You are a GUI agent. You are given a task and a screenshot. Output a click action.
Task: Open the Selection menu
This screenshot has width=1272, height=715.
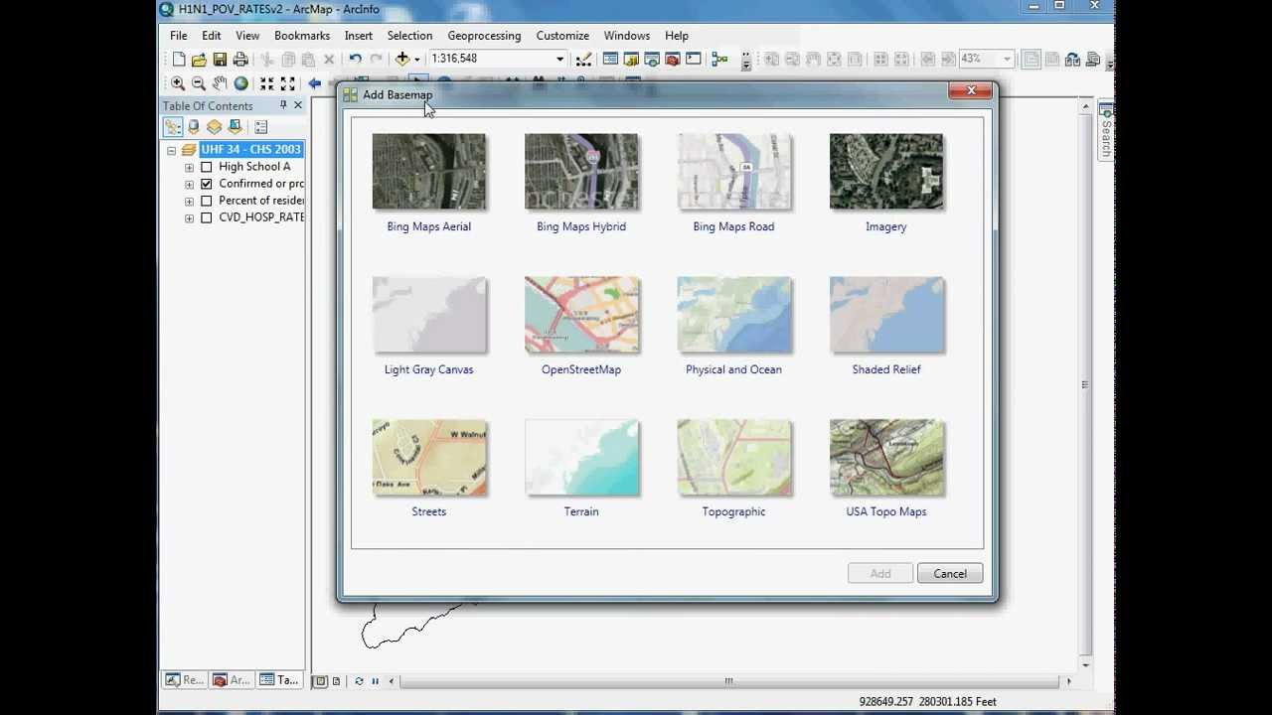pyautogui.click(x=409, y=36)
